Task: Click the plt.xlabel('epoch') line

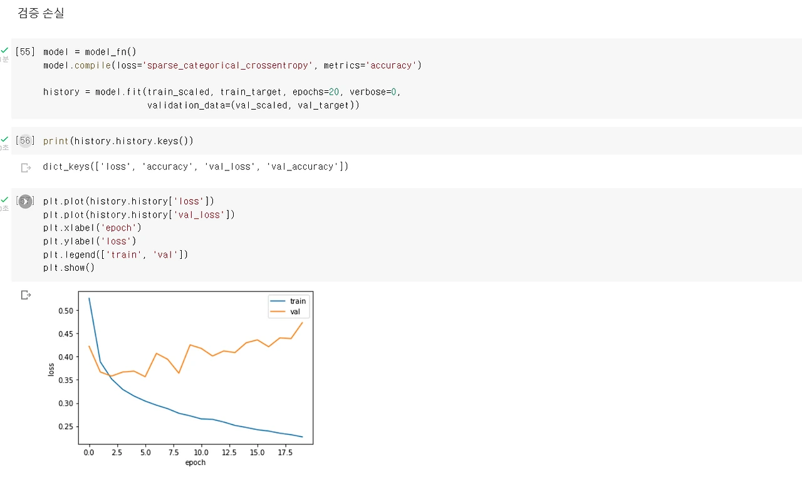Action: (92, 228)
